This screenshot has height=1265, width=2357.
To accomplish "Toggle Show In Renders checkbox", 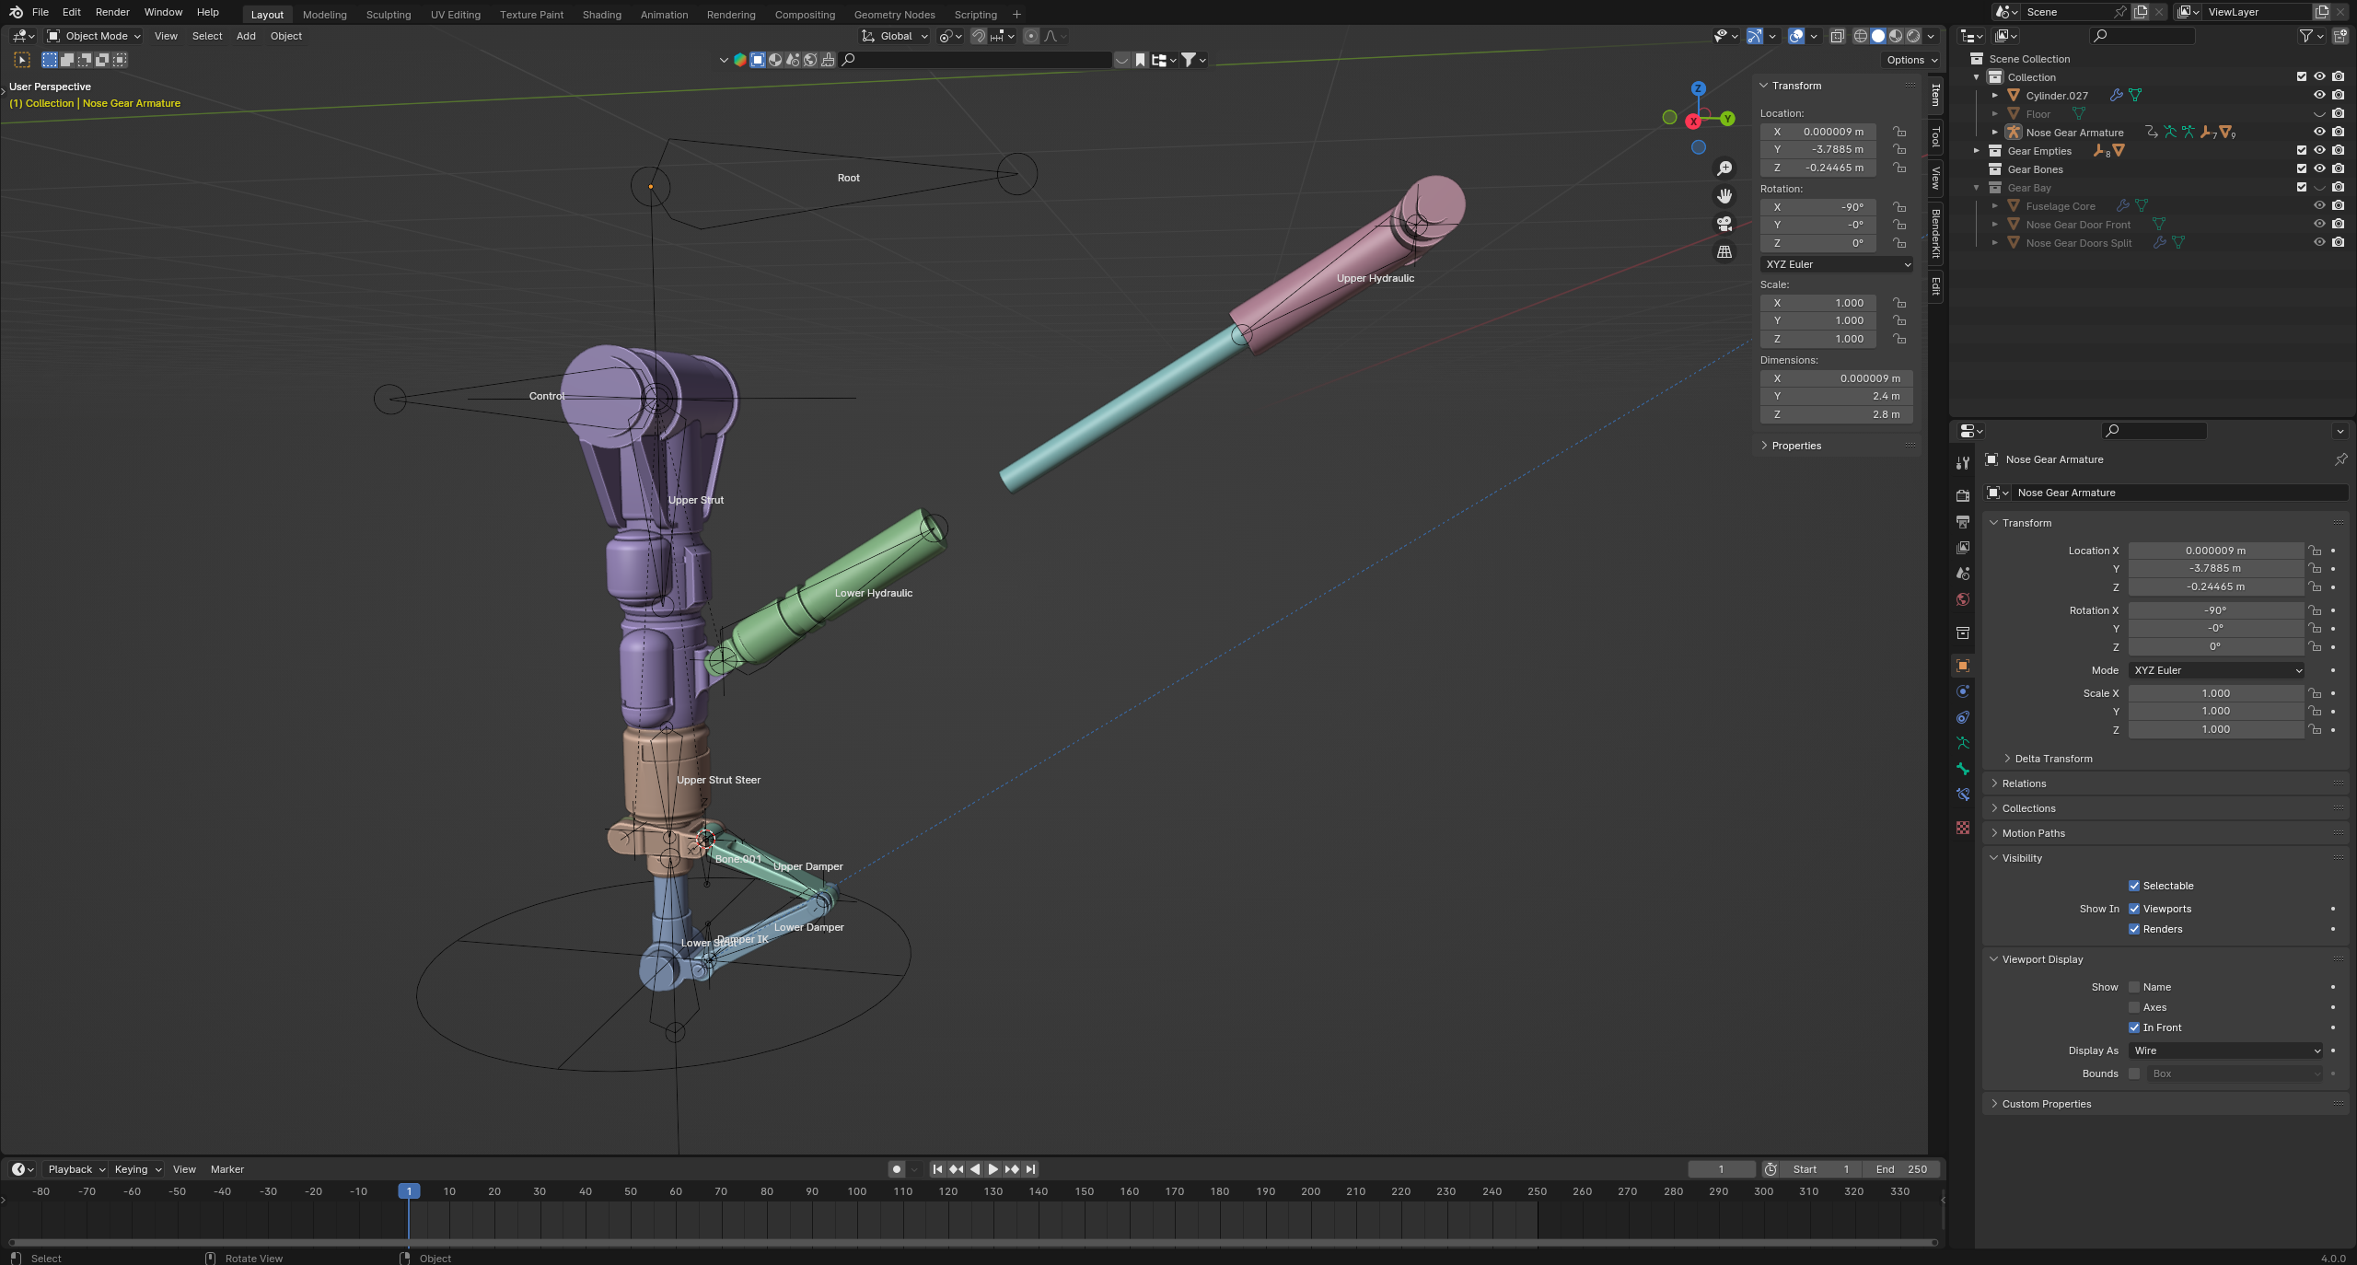I will pyautogui.click(x=2133, y=929).
